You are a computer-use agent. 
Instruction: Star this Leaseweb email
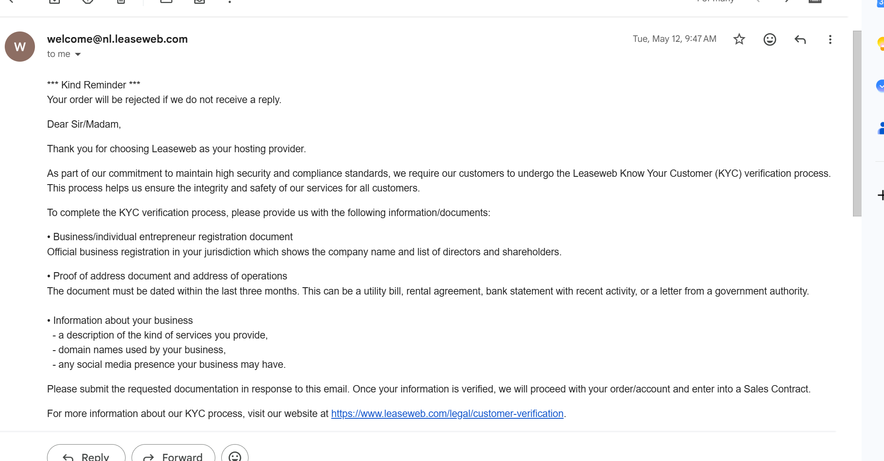click(739, 39)
